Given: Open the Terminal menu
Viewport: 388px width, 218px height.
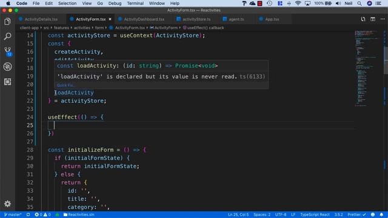Looking at the screenshot, I should click(x=135, y=3).
